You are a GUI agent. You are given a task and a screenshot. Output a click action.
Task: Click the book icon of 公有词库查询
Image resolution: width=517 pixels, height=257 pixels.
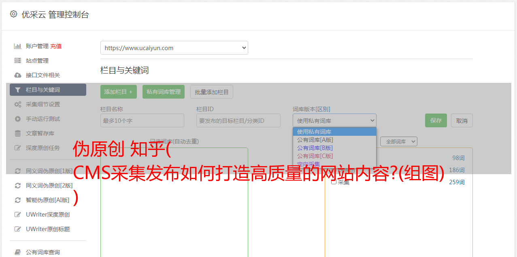(x=17, y=252)
